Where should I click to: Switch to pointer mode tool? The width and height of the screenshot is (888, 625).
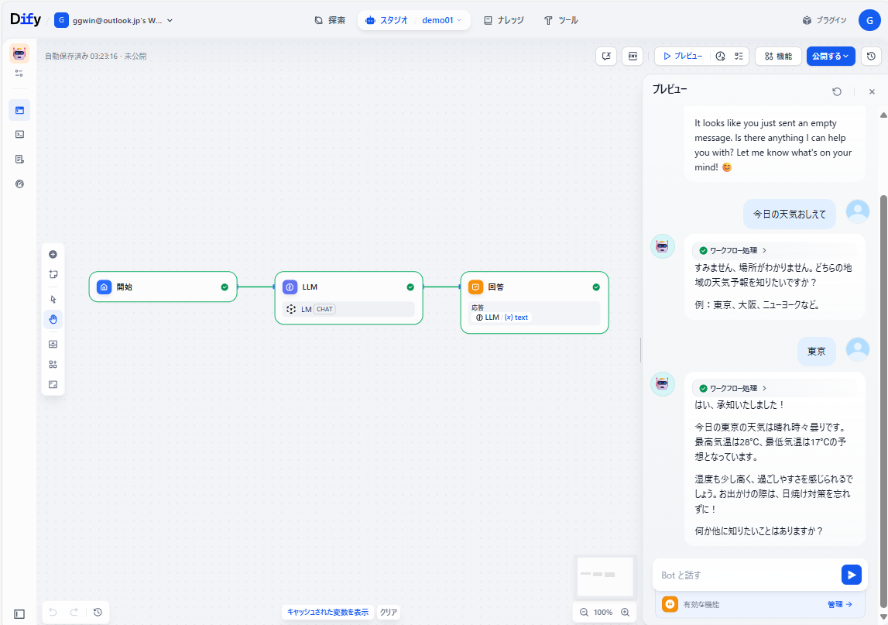(53, 299)
